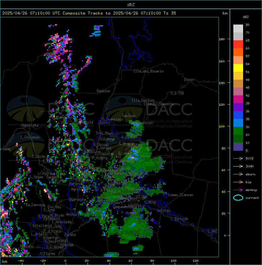
Task: Click the 'Tz 35' value in the header
Action: tap(170, 13)
